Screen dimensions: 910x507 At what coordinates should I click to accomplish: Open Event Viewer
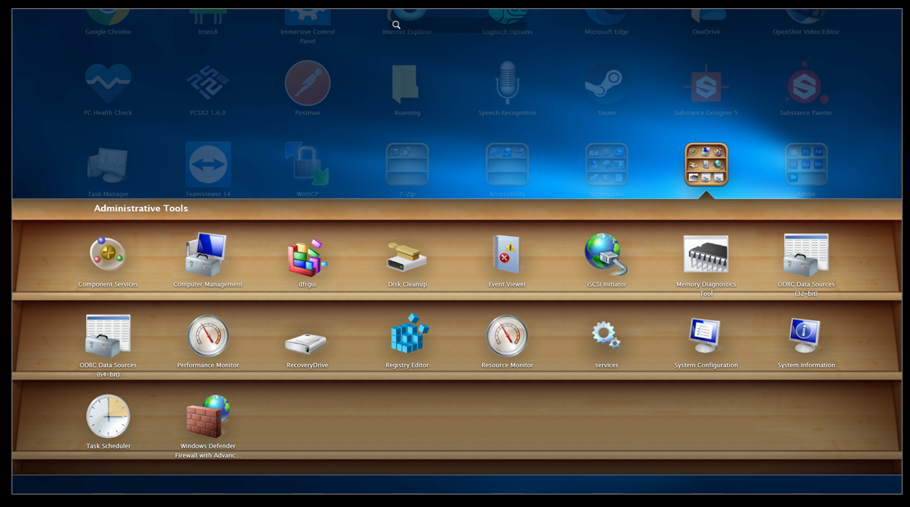(x=507, y=255)
